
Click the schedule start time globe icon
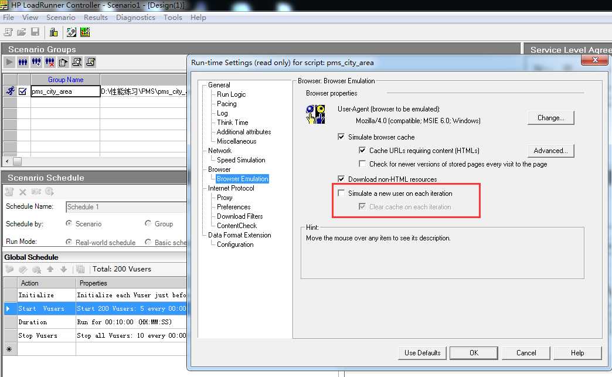(50, 191)
